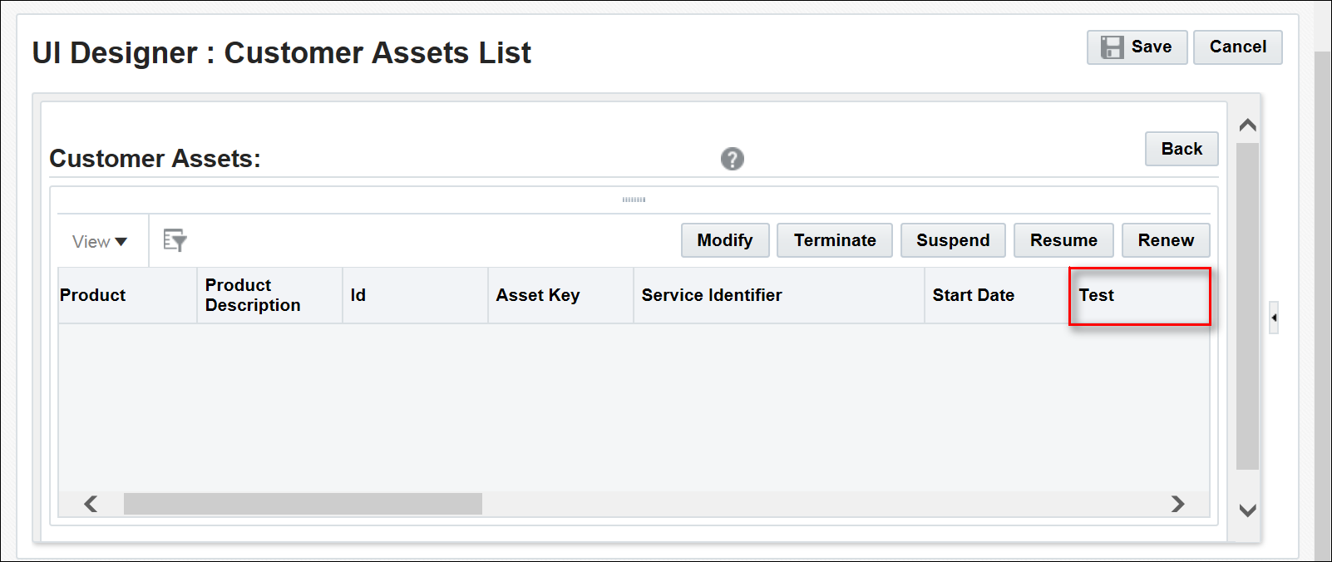
Task: Click the Save button with disk icon
Action: point(1137,47)
